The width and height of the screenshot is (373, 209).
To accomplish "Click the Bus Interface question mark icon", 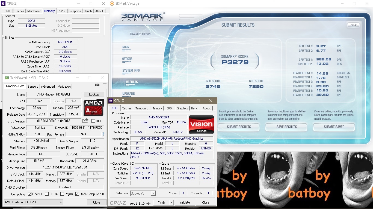I will [x=103, y=134].
